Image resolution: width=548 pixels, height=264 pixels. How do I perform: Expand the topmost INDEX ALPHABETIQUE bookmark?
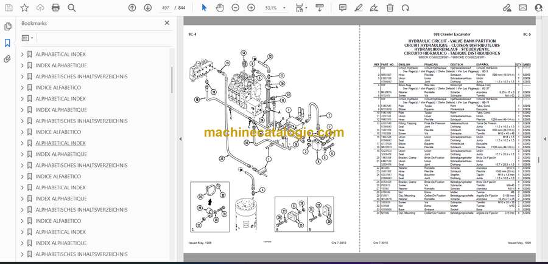pos(23,66)
